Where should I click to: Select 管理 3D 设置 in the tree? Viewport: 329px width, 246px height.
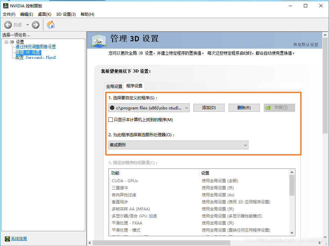coord(28,52)
